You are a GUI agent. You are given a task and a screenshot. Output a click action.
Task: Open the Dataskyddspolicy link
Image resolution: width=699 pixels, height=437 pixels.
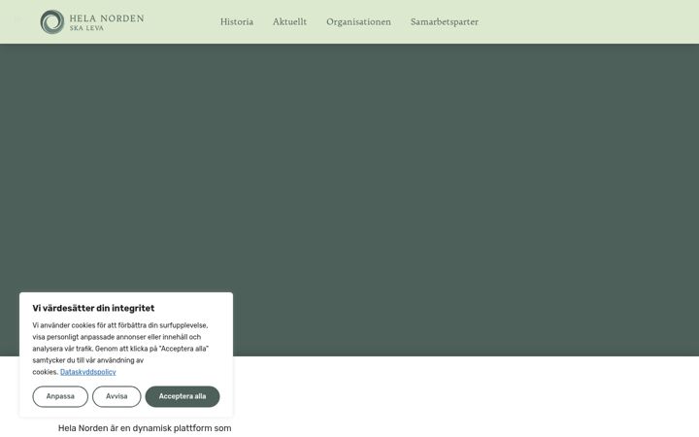coord(88,372)
